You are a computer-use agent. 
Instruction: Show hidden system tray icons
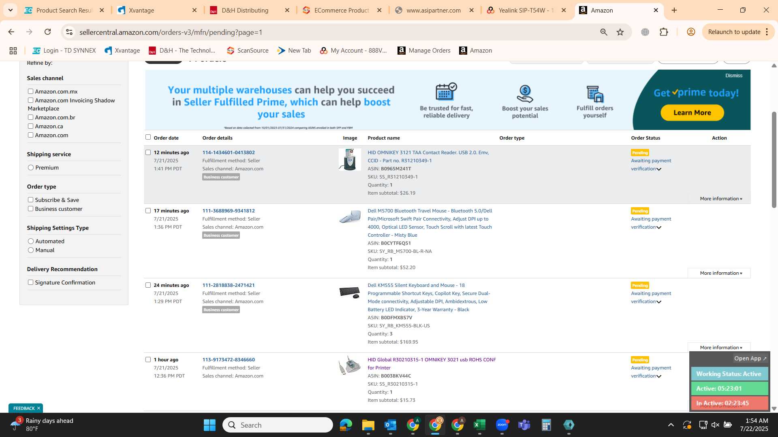[x=671, y=425]
